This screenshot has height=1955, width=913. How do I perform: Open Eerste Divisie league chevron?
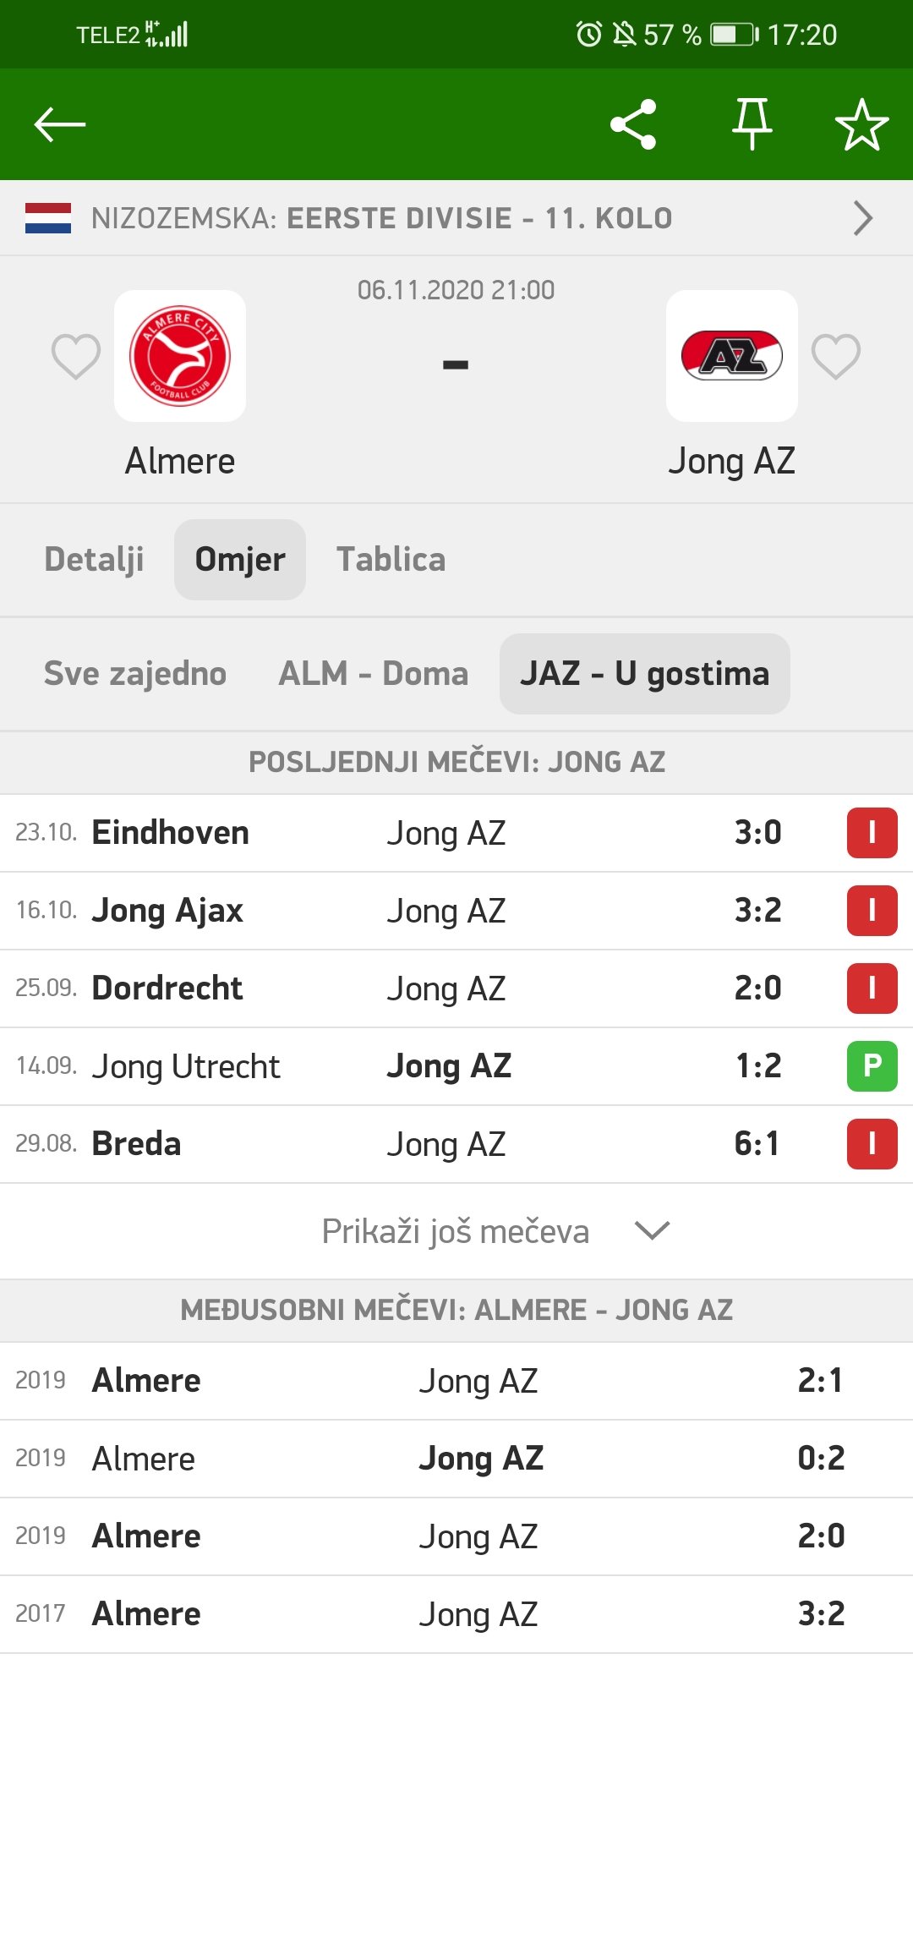point(862,218)
